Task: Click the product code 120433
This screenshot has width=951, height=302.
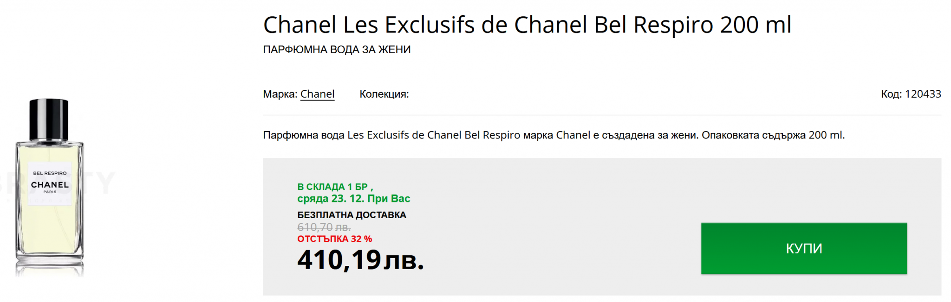Action: (x=923, y=94)
